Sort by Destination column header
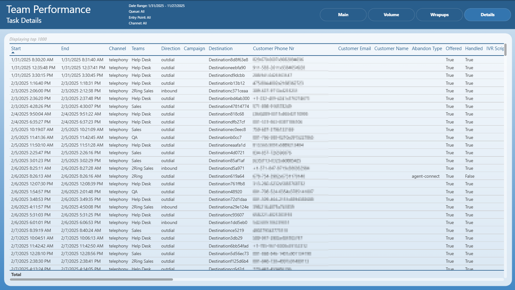The width and height of the screenshot is (515, 290). [x=221, y=49]
